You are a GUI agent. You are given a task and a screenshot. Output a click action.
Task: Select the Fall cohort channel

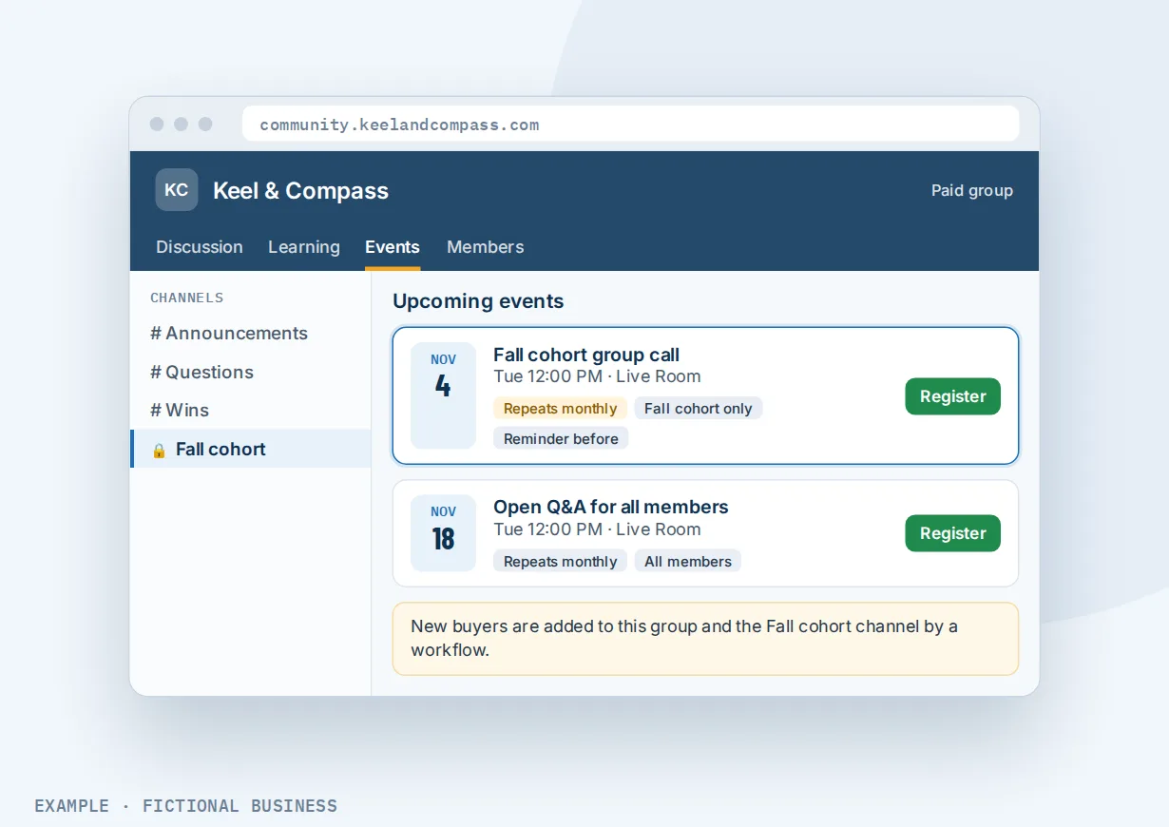tap(250, 449)
